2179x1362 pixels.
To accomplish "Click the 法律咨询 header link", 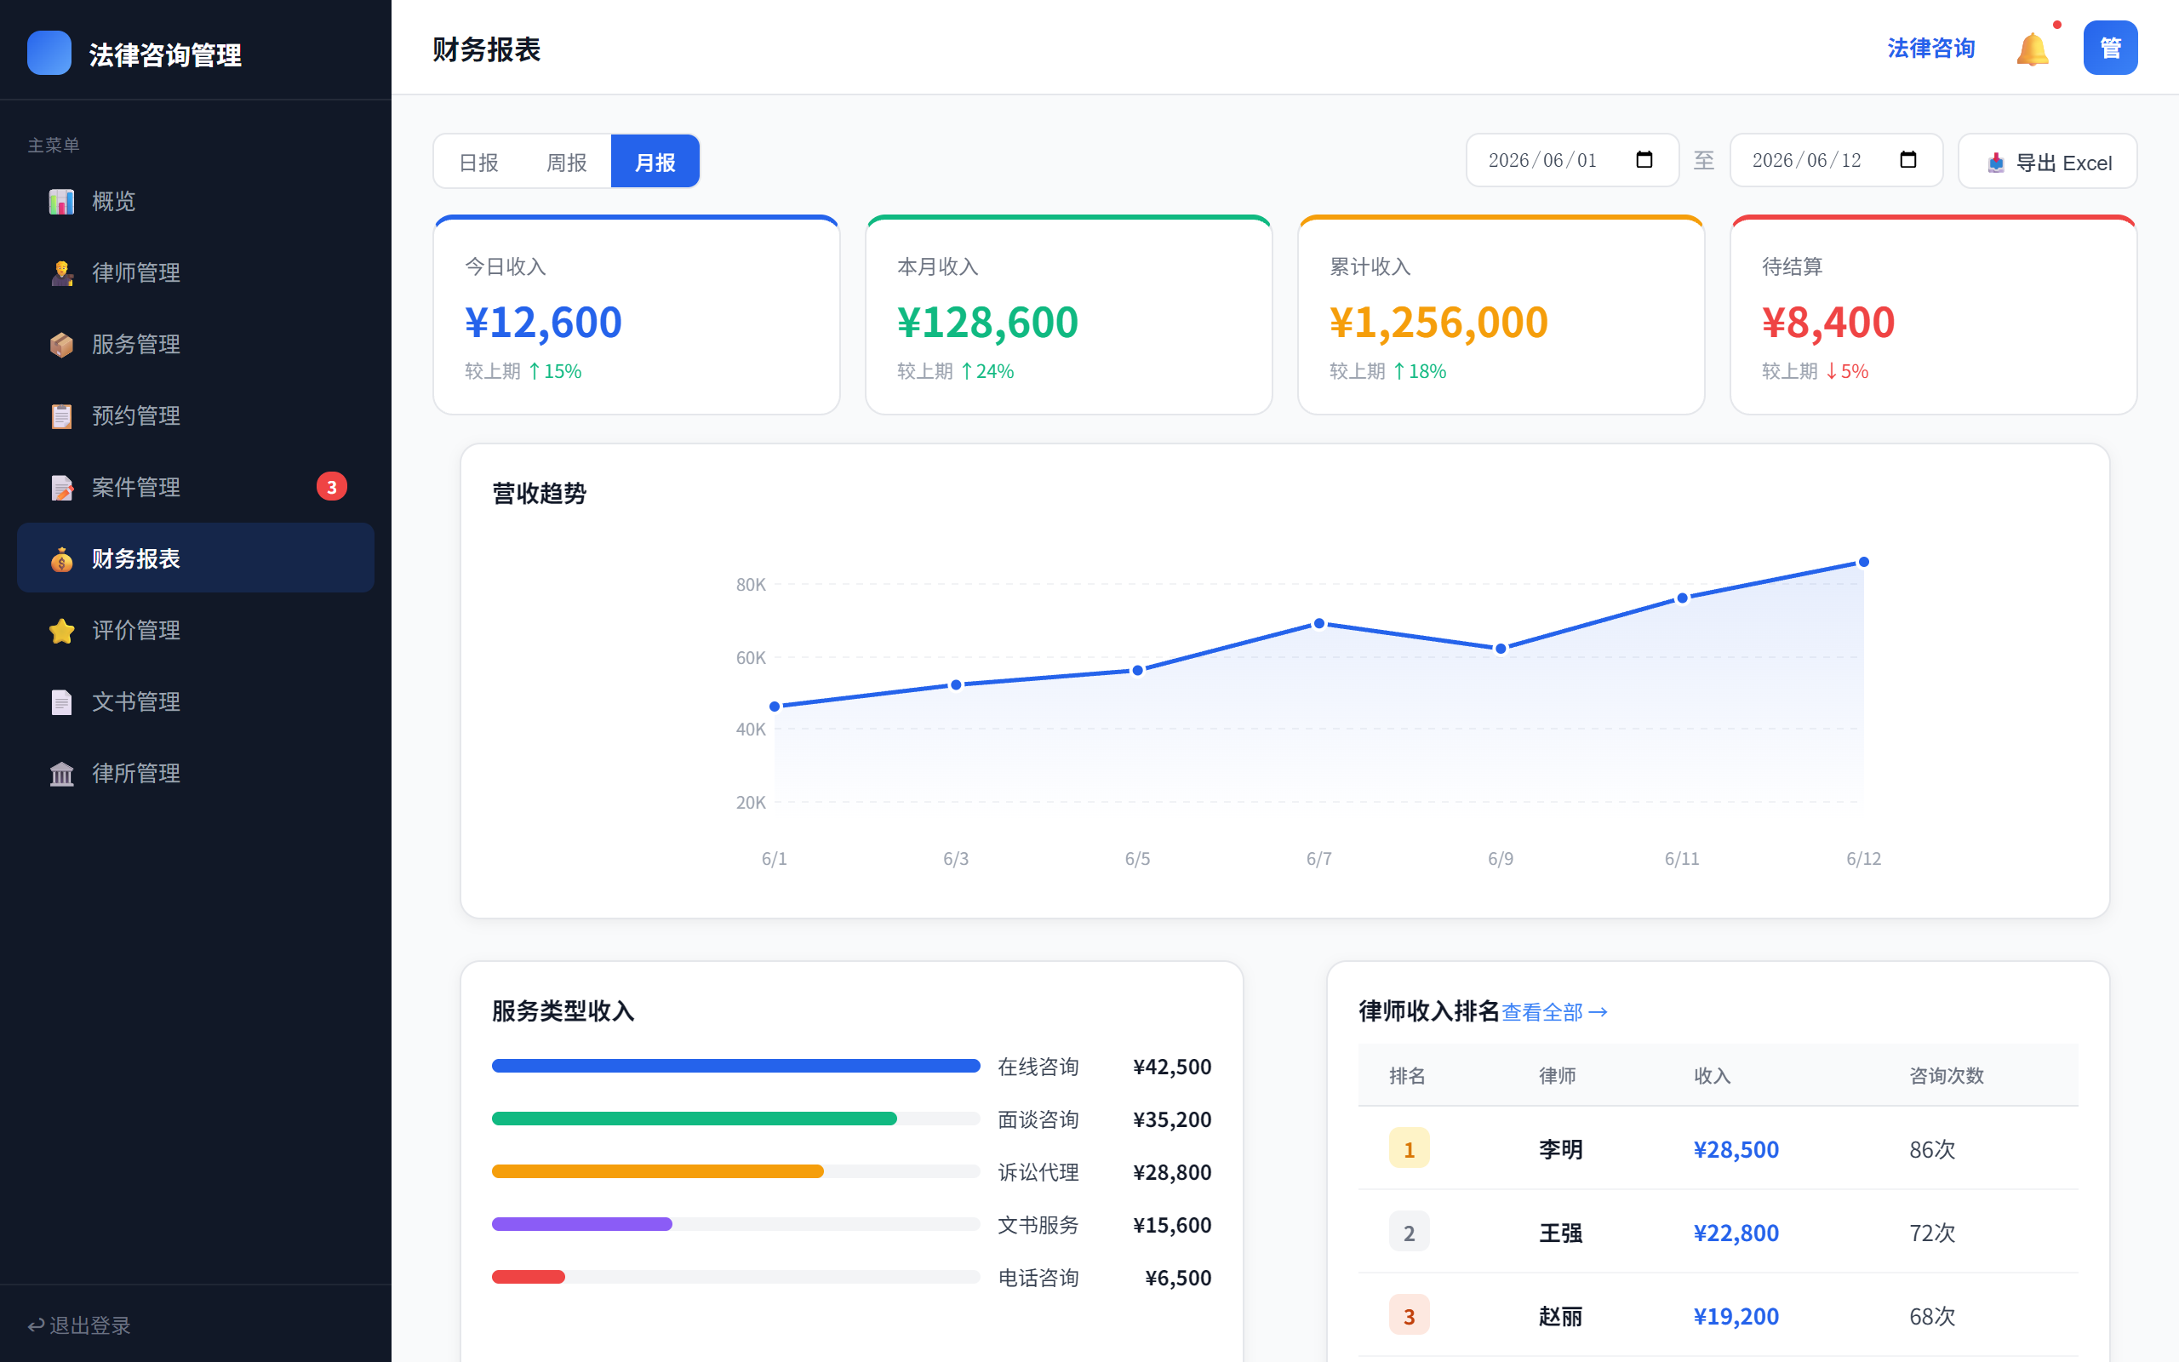I will [1930, 49].
